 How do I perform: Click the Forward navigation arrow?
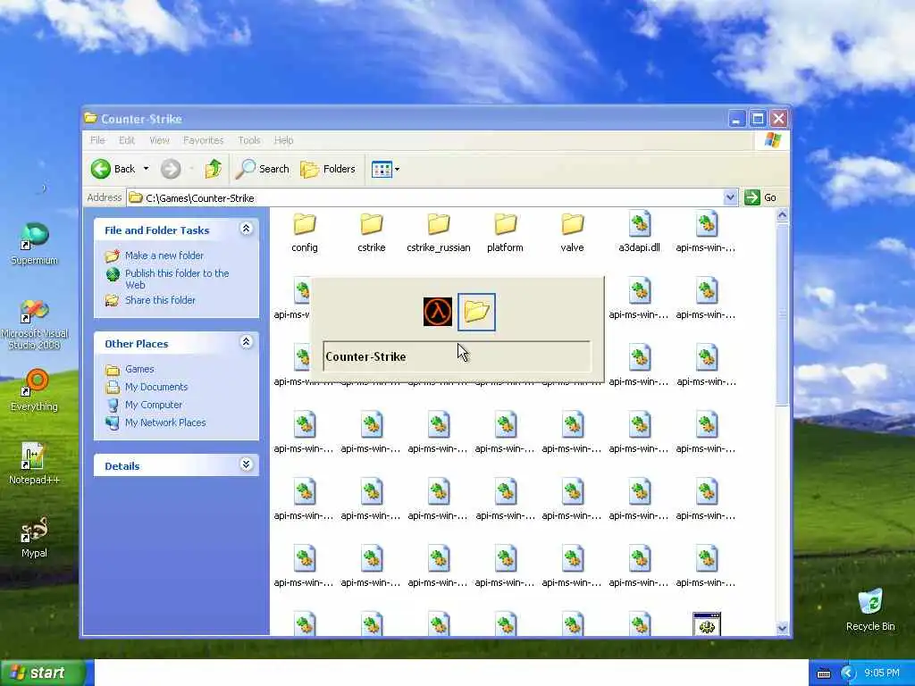point(171,169)
